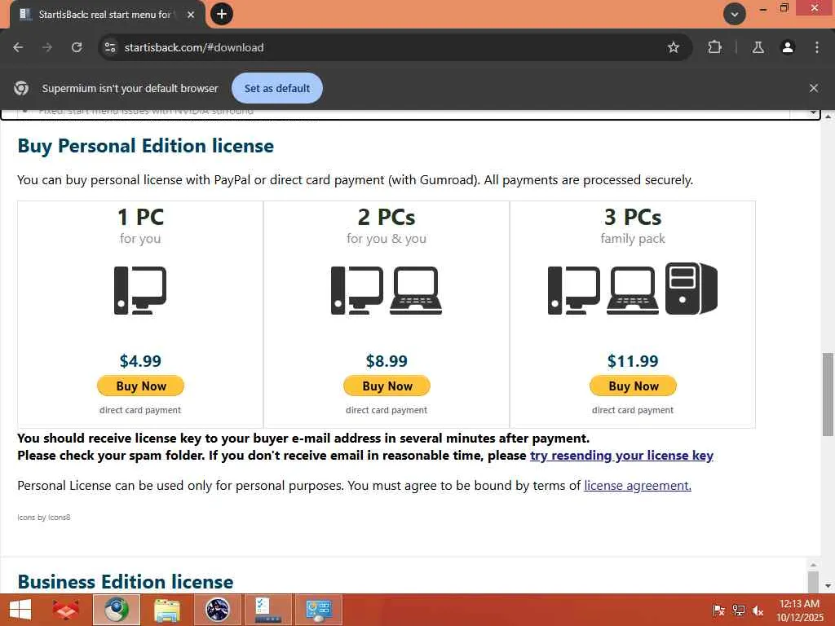Click the $4.99 price
This screenshot has height=626, width=835.
coord(140,361)
